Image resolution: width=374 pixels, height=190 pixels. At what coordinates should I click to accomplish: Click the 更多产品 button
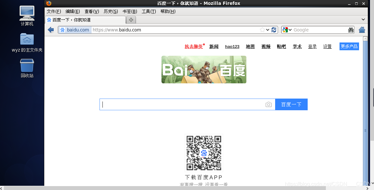349,46
